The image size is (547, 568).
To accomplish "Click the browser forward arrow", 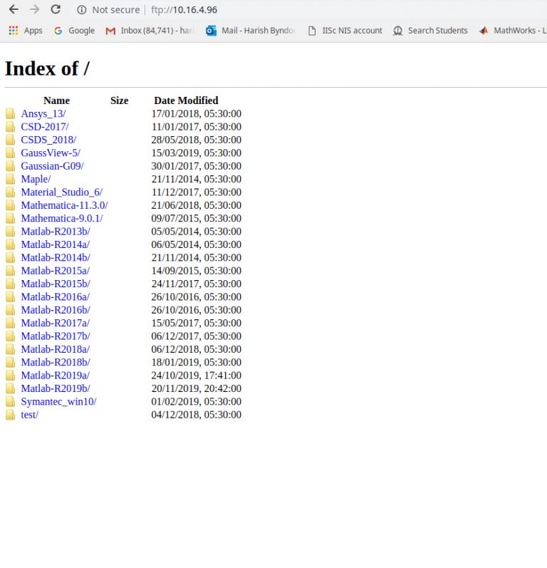I will coord(34,10).
